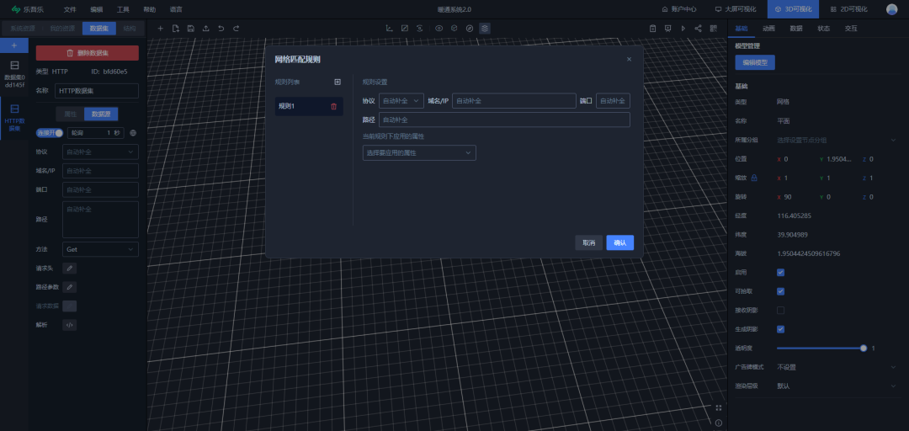
Task: Click the axis gizmo icon in the toolbar
Action: 389,29
